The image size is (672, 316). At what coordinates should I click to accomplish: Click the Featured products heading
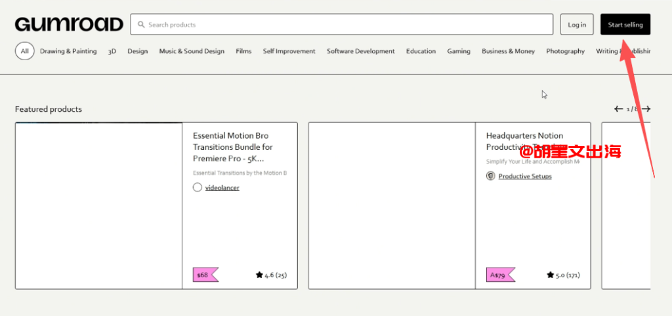pos(48,109)
